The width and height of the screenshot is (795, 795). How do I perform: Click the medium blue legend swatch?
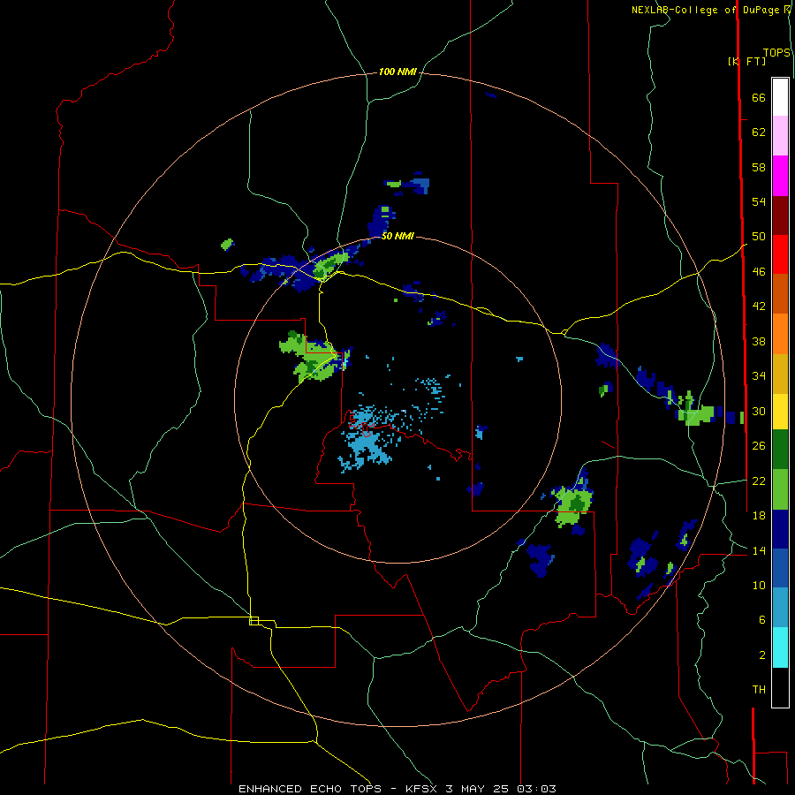(780, 568)
